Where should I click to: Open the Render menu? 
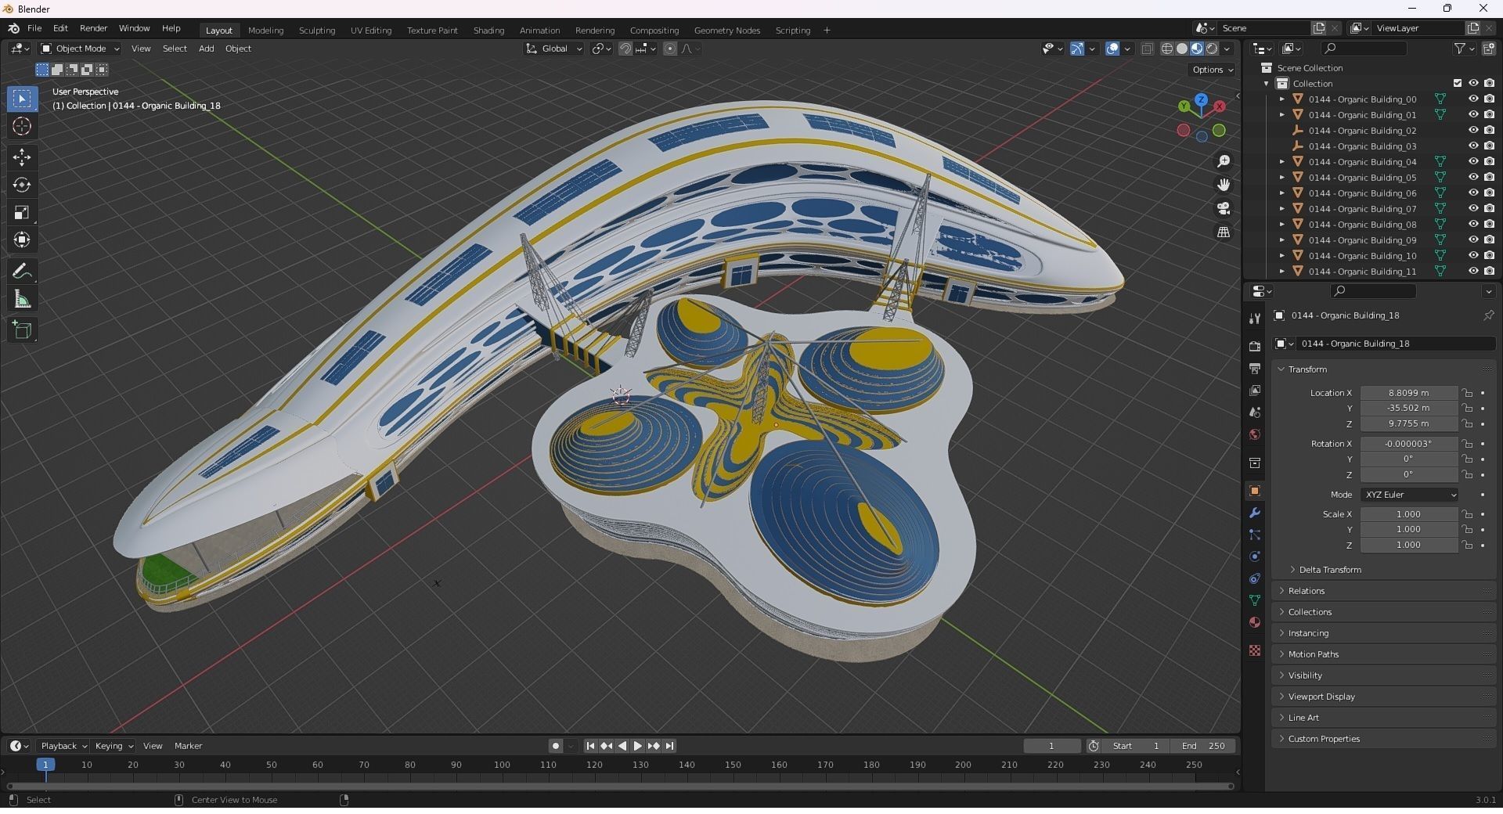93,28
